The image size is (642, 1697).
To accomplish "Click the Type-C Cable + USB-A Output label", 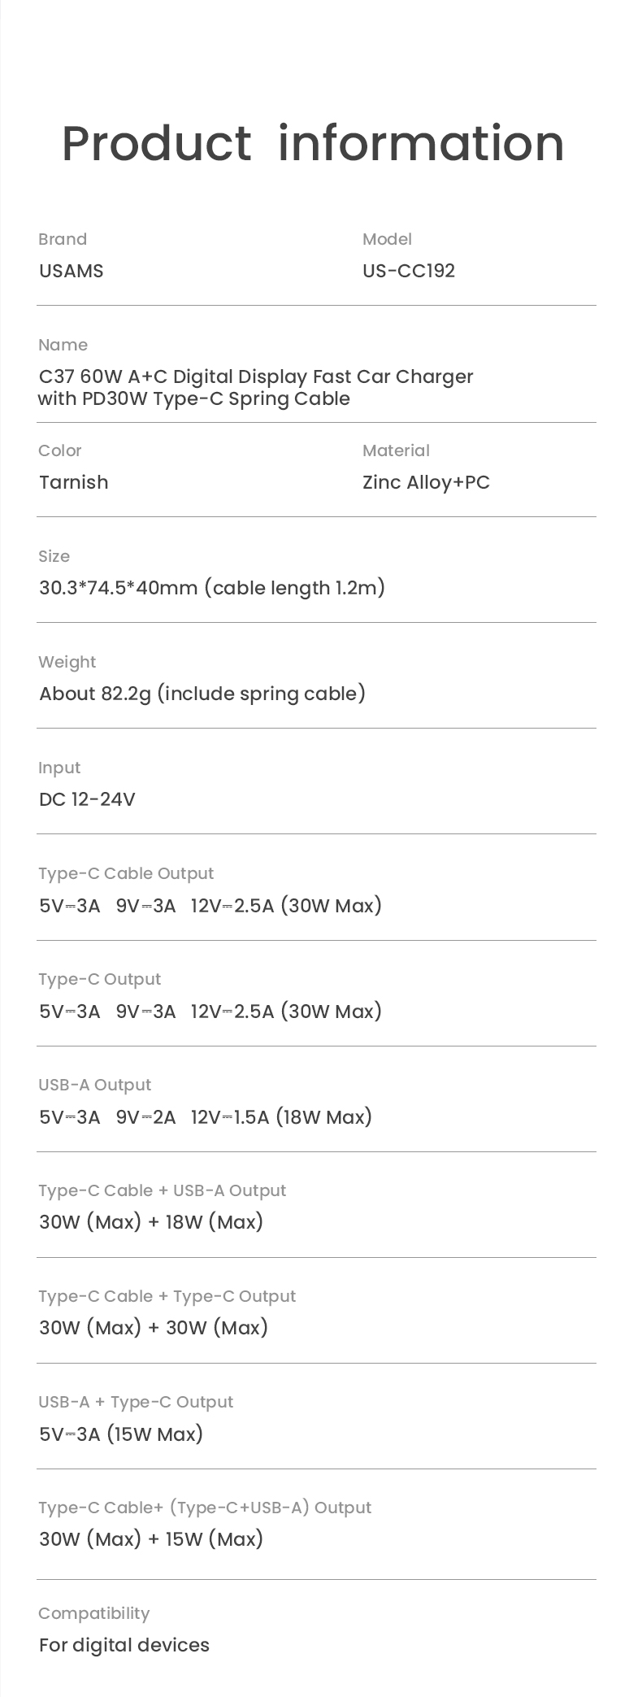I will (x=163, y=1190).
